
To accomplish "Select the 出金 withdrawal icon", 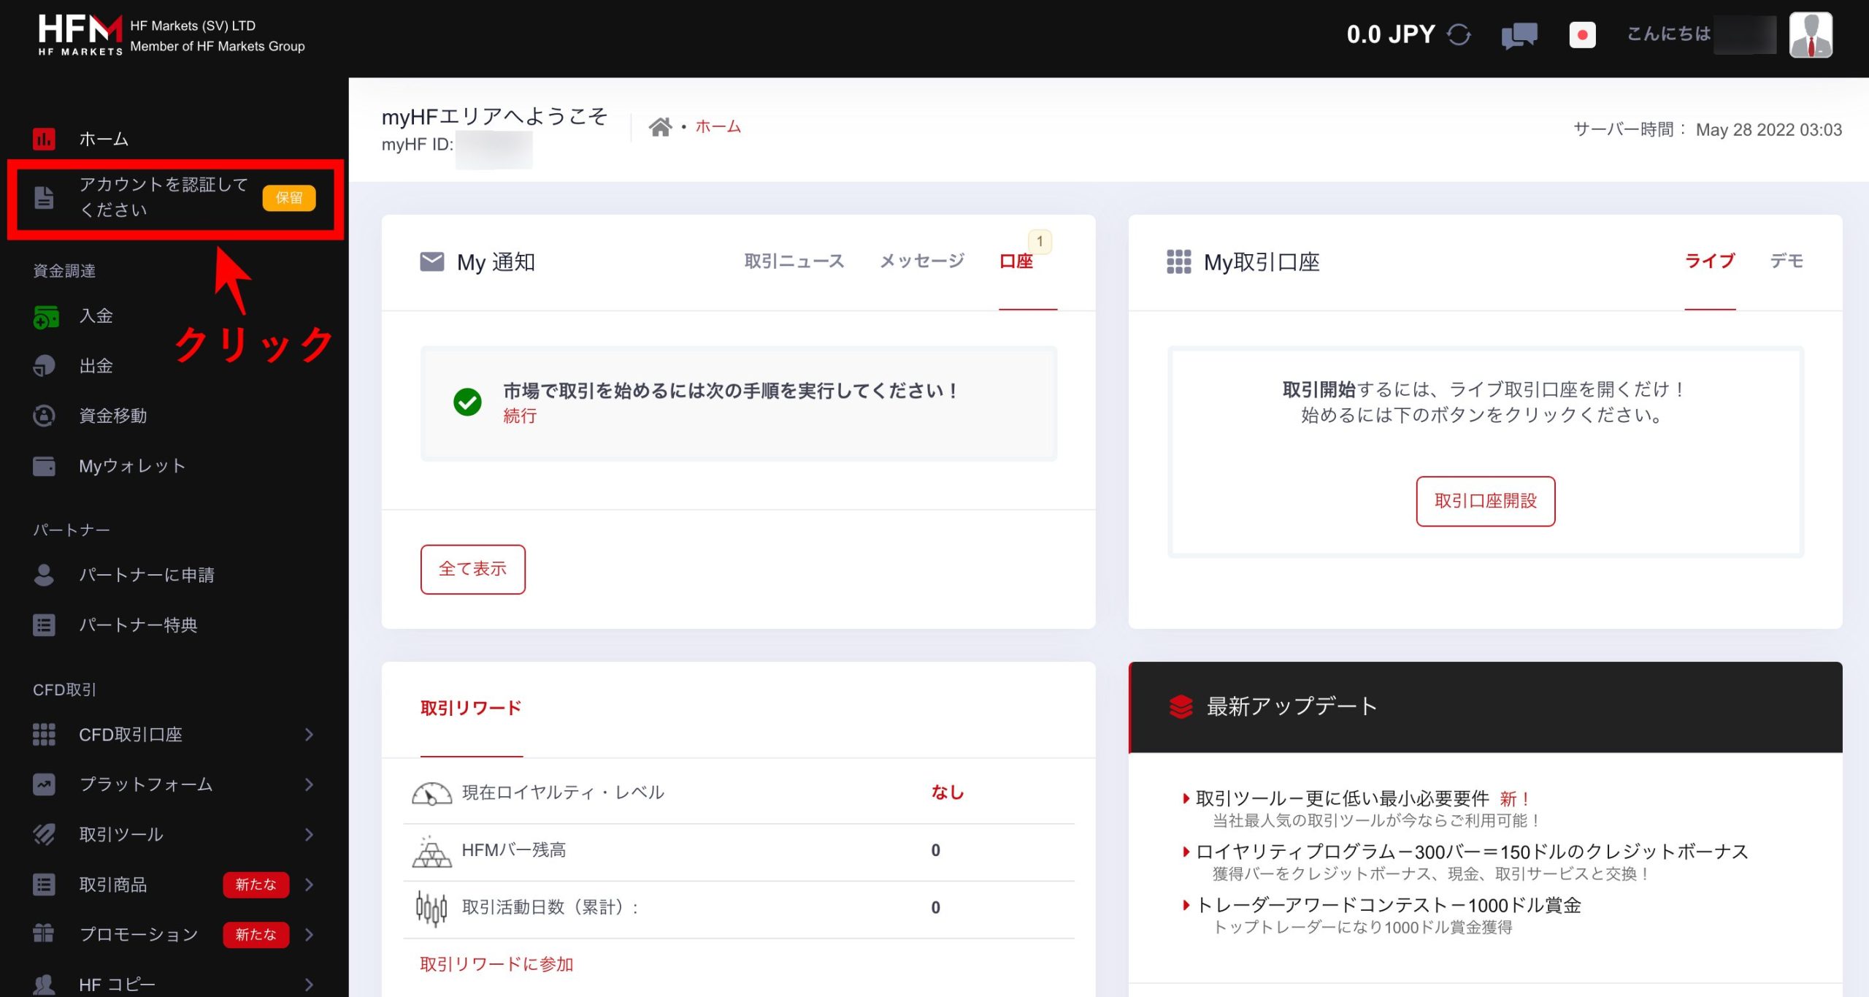I will (x=45, y=366).
